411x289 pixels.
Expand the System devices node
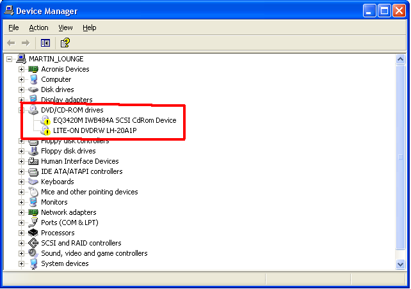(21, 263)
